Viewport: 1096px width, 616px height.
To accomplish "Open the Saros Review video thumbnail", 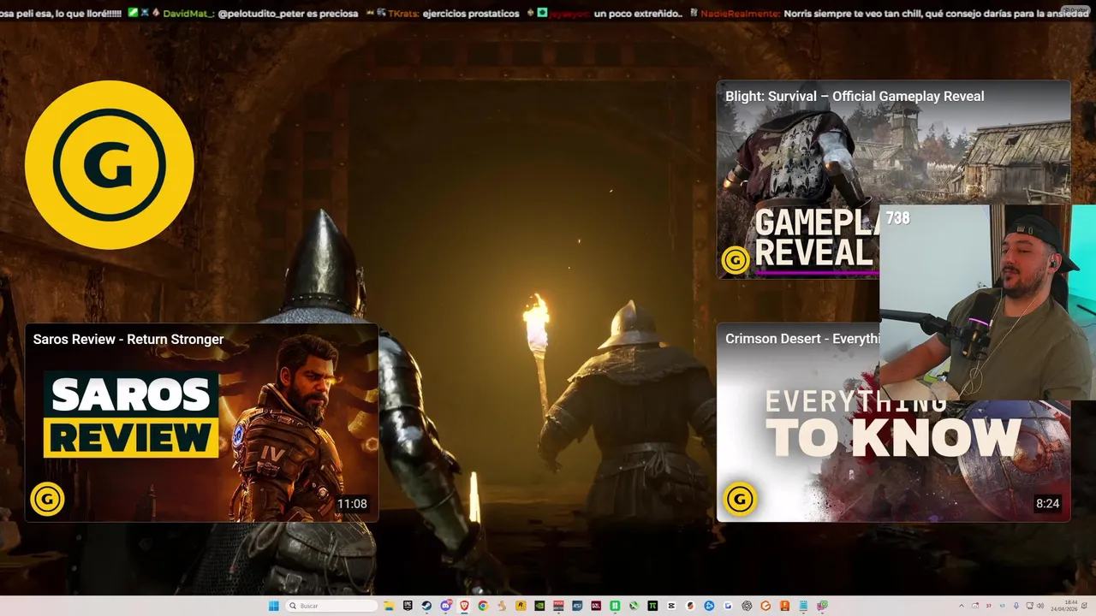I will coord(201,423).
